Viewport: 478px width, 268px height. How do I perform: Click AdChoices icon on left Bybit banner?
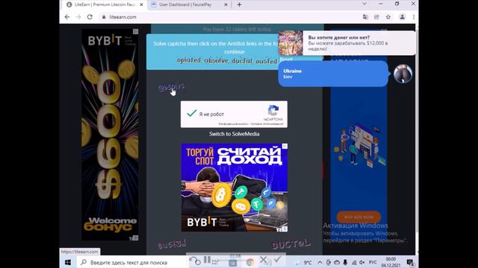pos(135,31)
